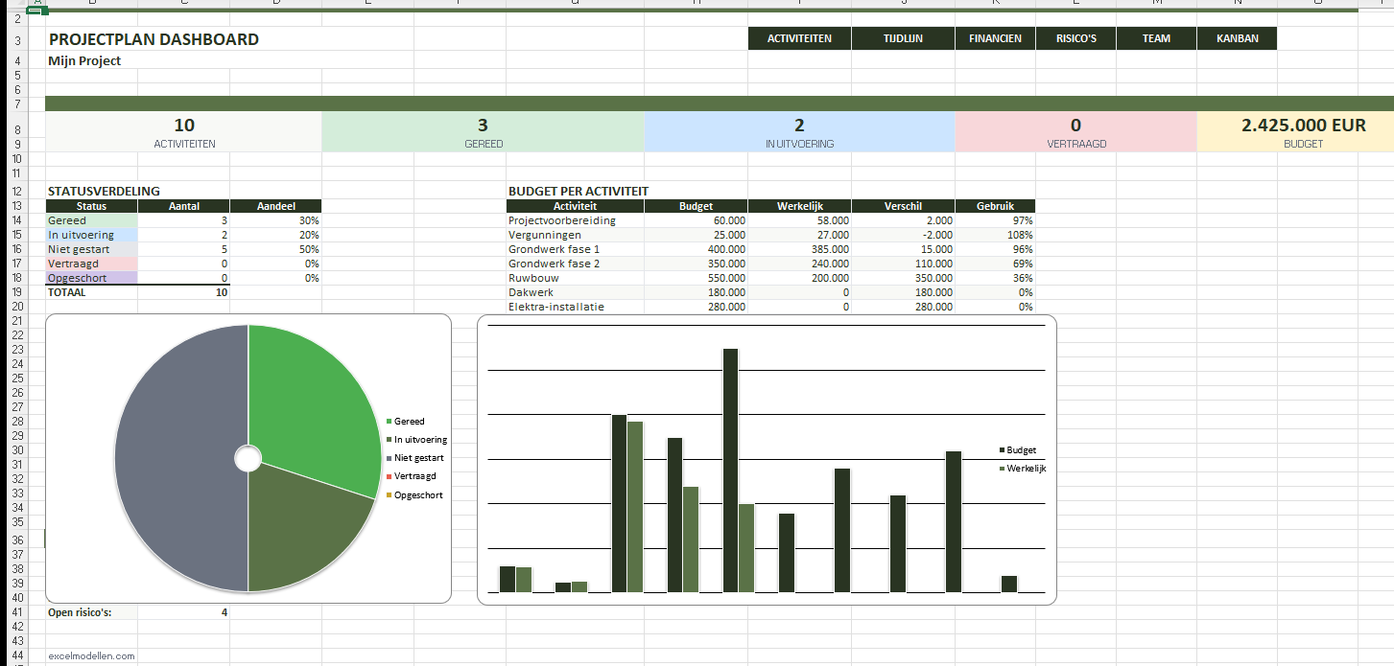Go to the TIJDLIJN sheet button
1394x666 pixels.
click(903, 38)
